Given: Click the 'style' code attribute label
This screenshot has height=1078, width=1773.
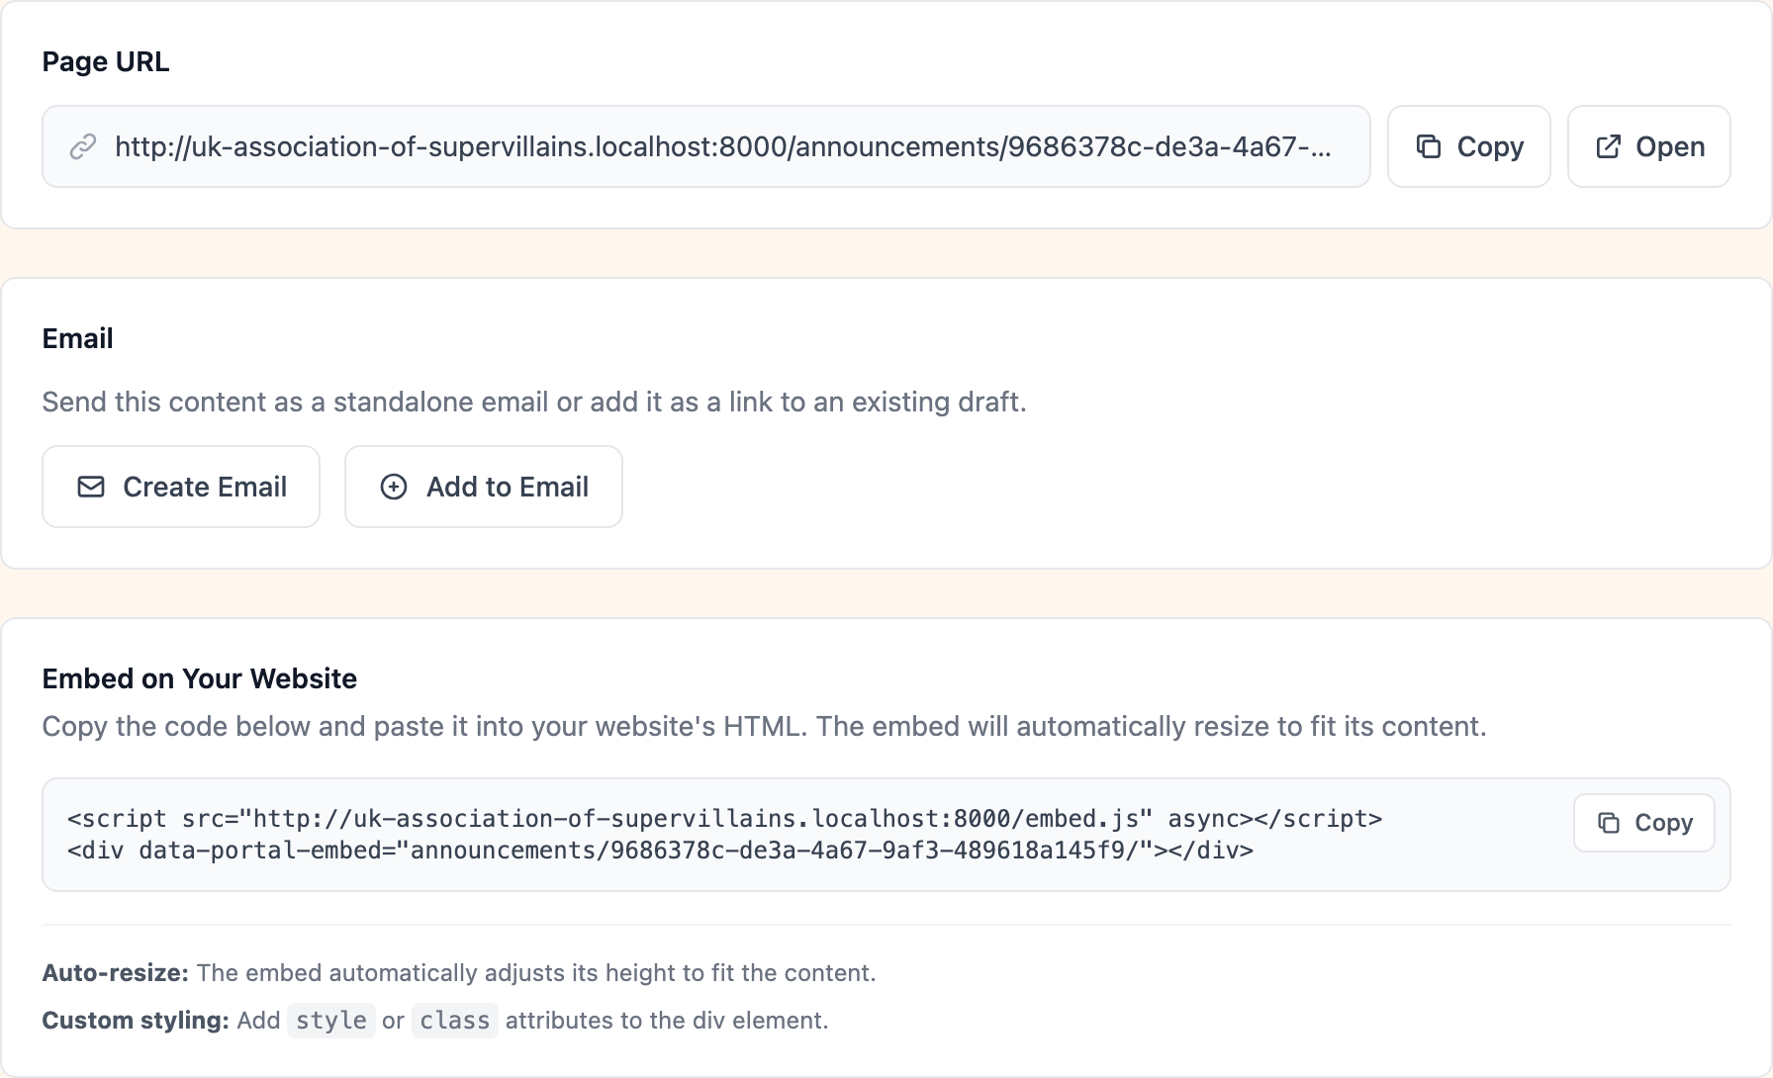Looking at the screenshot, I should point(331,1021).
